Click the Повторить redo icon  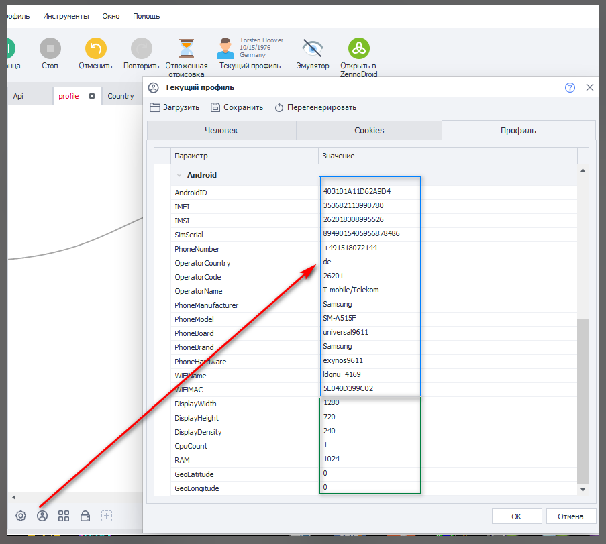coord(142,48)
